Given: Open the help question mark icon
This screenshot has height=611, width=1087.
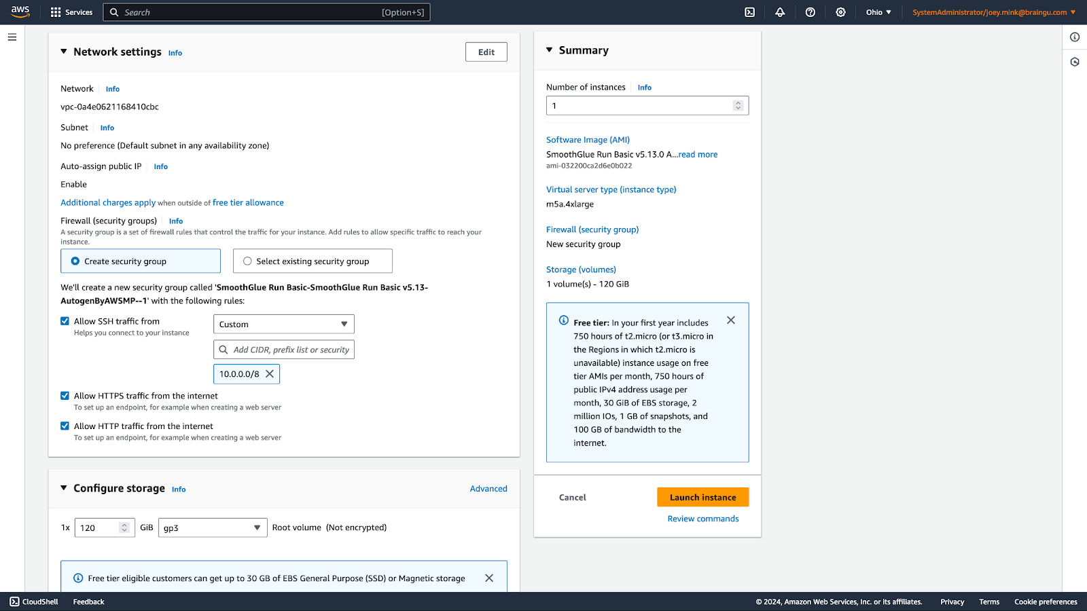Looking at the screenshot, I should coord(810,12).
